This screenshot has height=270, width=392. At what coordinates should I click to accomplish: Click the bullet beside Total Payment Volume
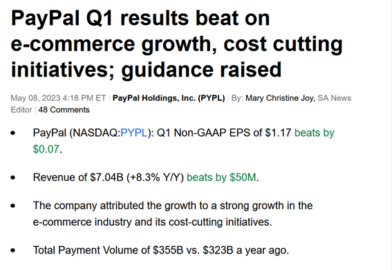pos(13,250)
